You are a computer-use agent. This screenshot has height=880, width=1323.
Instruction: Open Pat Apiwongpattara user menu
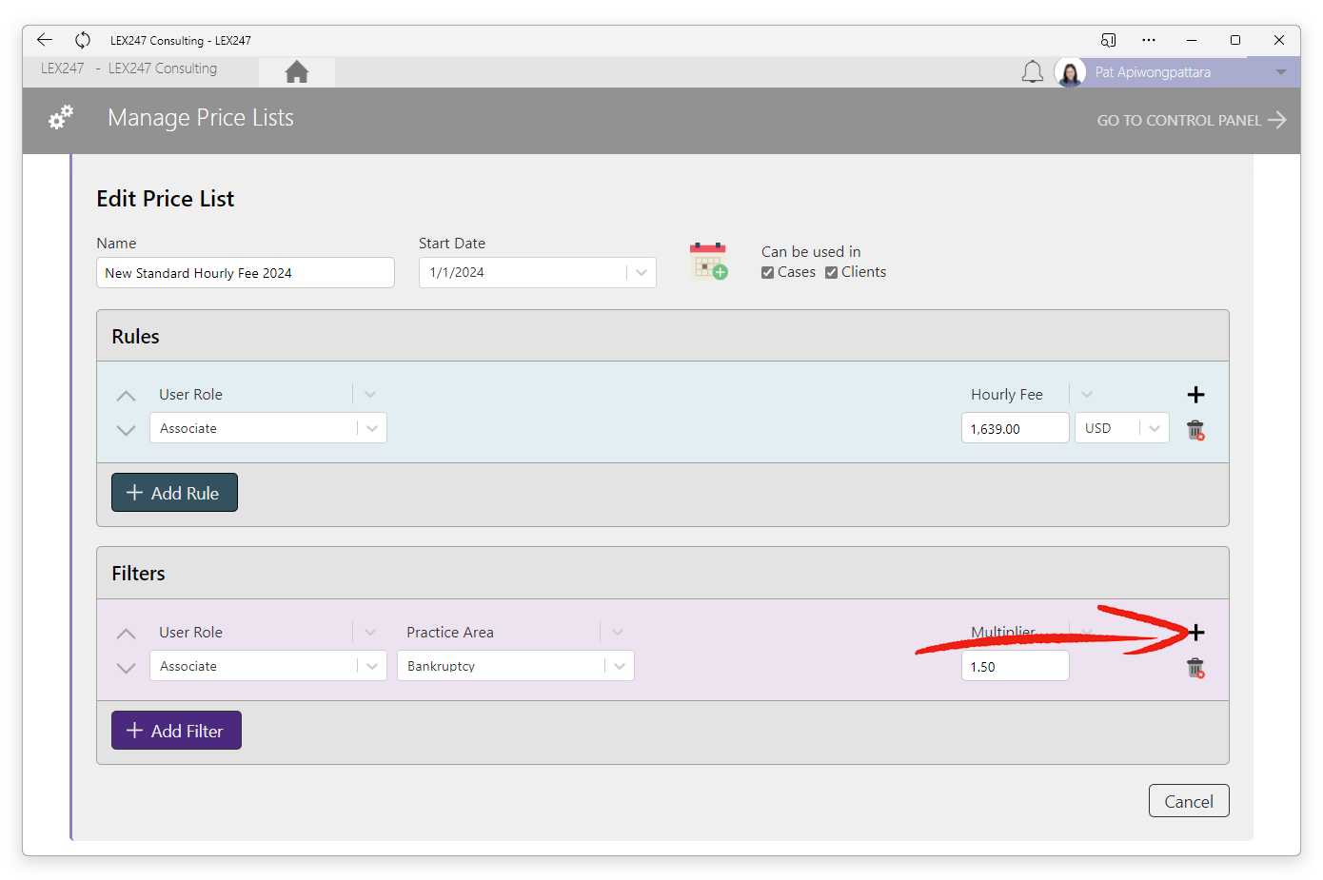coord(1281,72)
